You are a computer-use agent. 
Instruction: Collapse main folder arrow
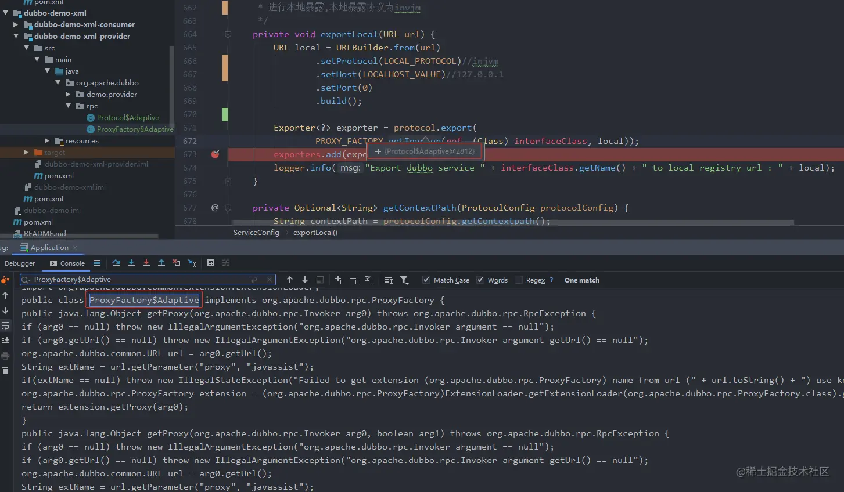point(37,59)
